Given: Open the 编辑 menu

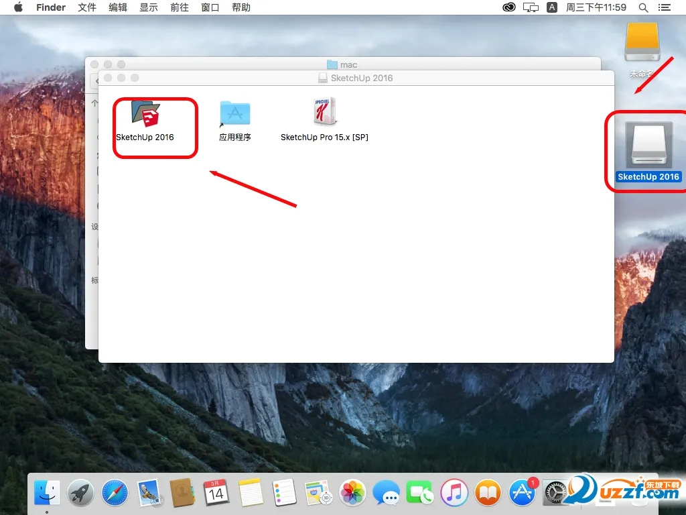Looking at the screenshot, I should pyautogui.click(x=118, y=7).
